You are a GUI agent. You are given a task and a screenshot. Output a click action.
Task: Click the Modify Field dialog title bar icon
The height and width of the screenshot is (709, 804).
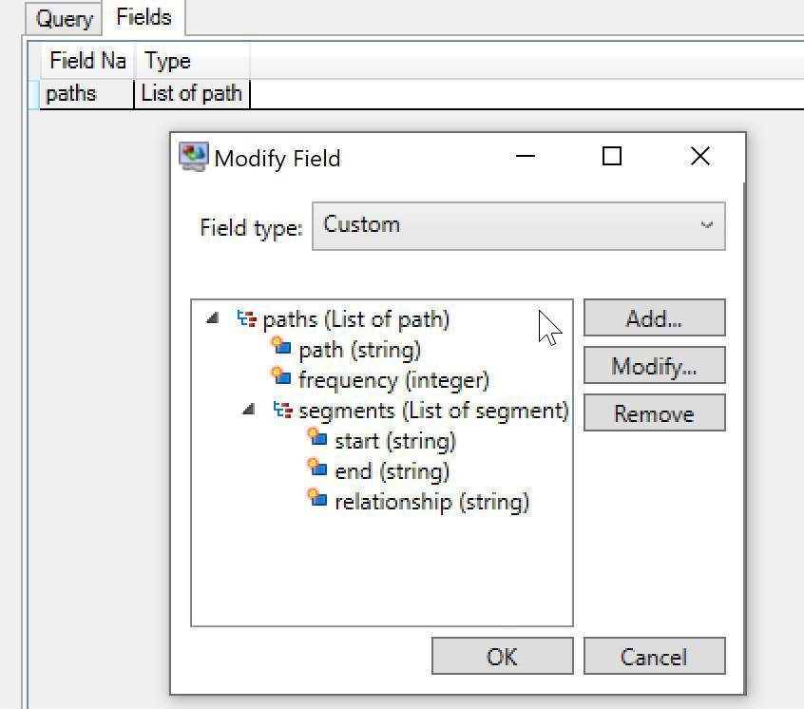[x=193, y=156]
